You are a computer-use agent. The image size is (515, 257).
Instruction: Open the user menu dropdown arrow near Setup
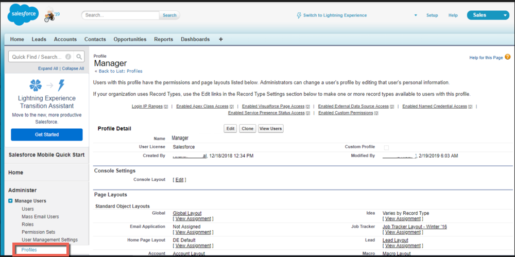(416, 15)
